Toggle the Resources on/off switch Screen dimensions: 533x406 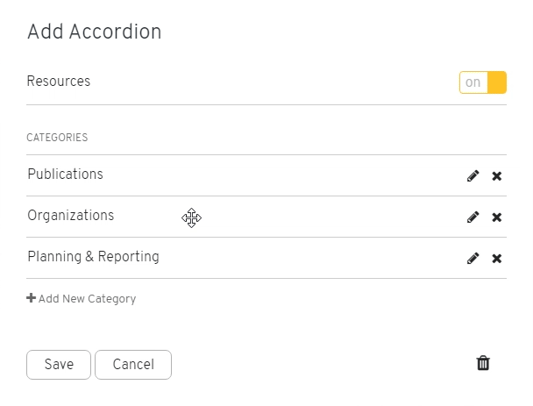point(483,82)
